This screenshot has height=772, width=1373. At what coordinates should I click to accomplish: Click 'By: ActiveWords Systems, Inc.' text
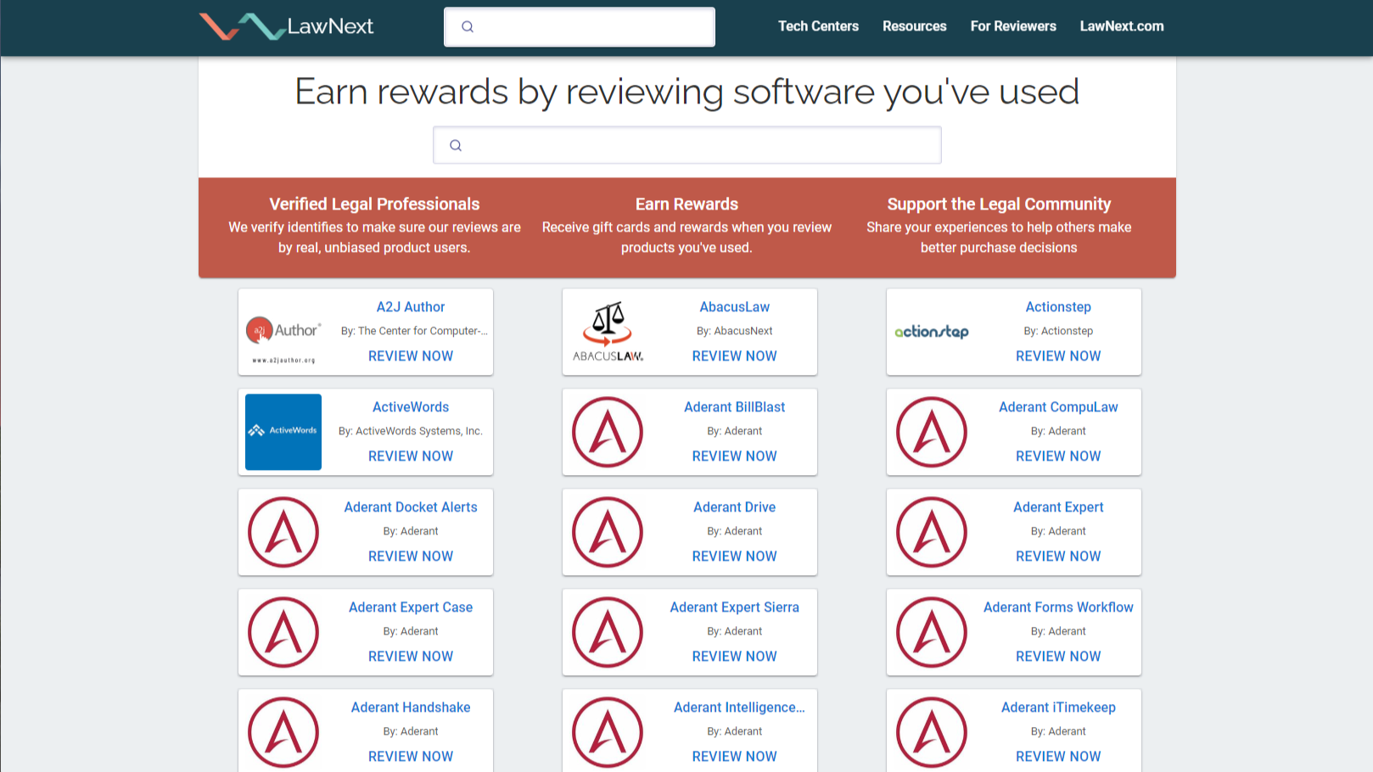(411, 431)
